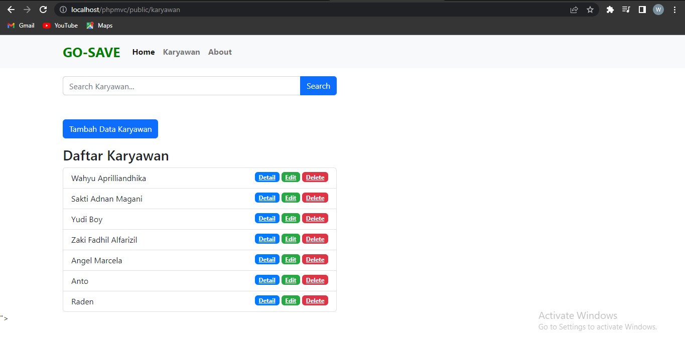685x348 pixels.
Task: Open the three-dot browser menu
Action: coord(674,9)
